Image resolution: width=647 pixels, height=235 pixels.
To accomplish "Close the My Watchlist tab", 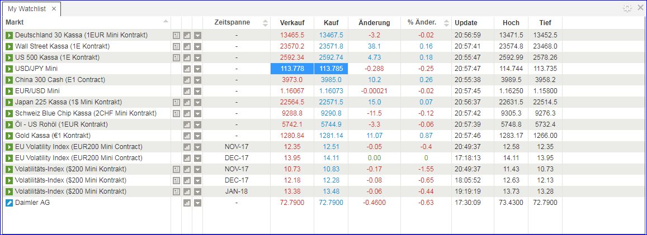I will (x=54, y=9).
